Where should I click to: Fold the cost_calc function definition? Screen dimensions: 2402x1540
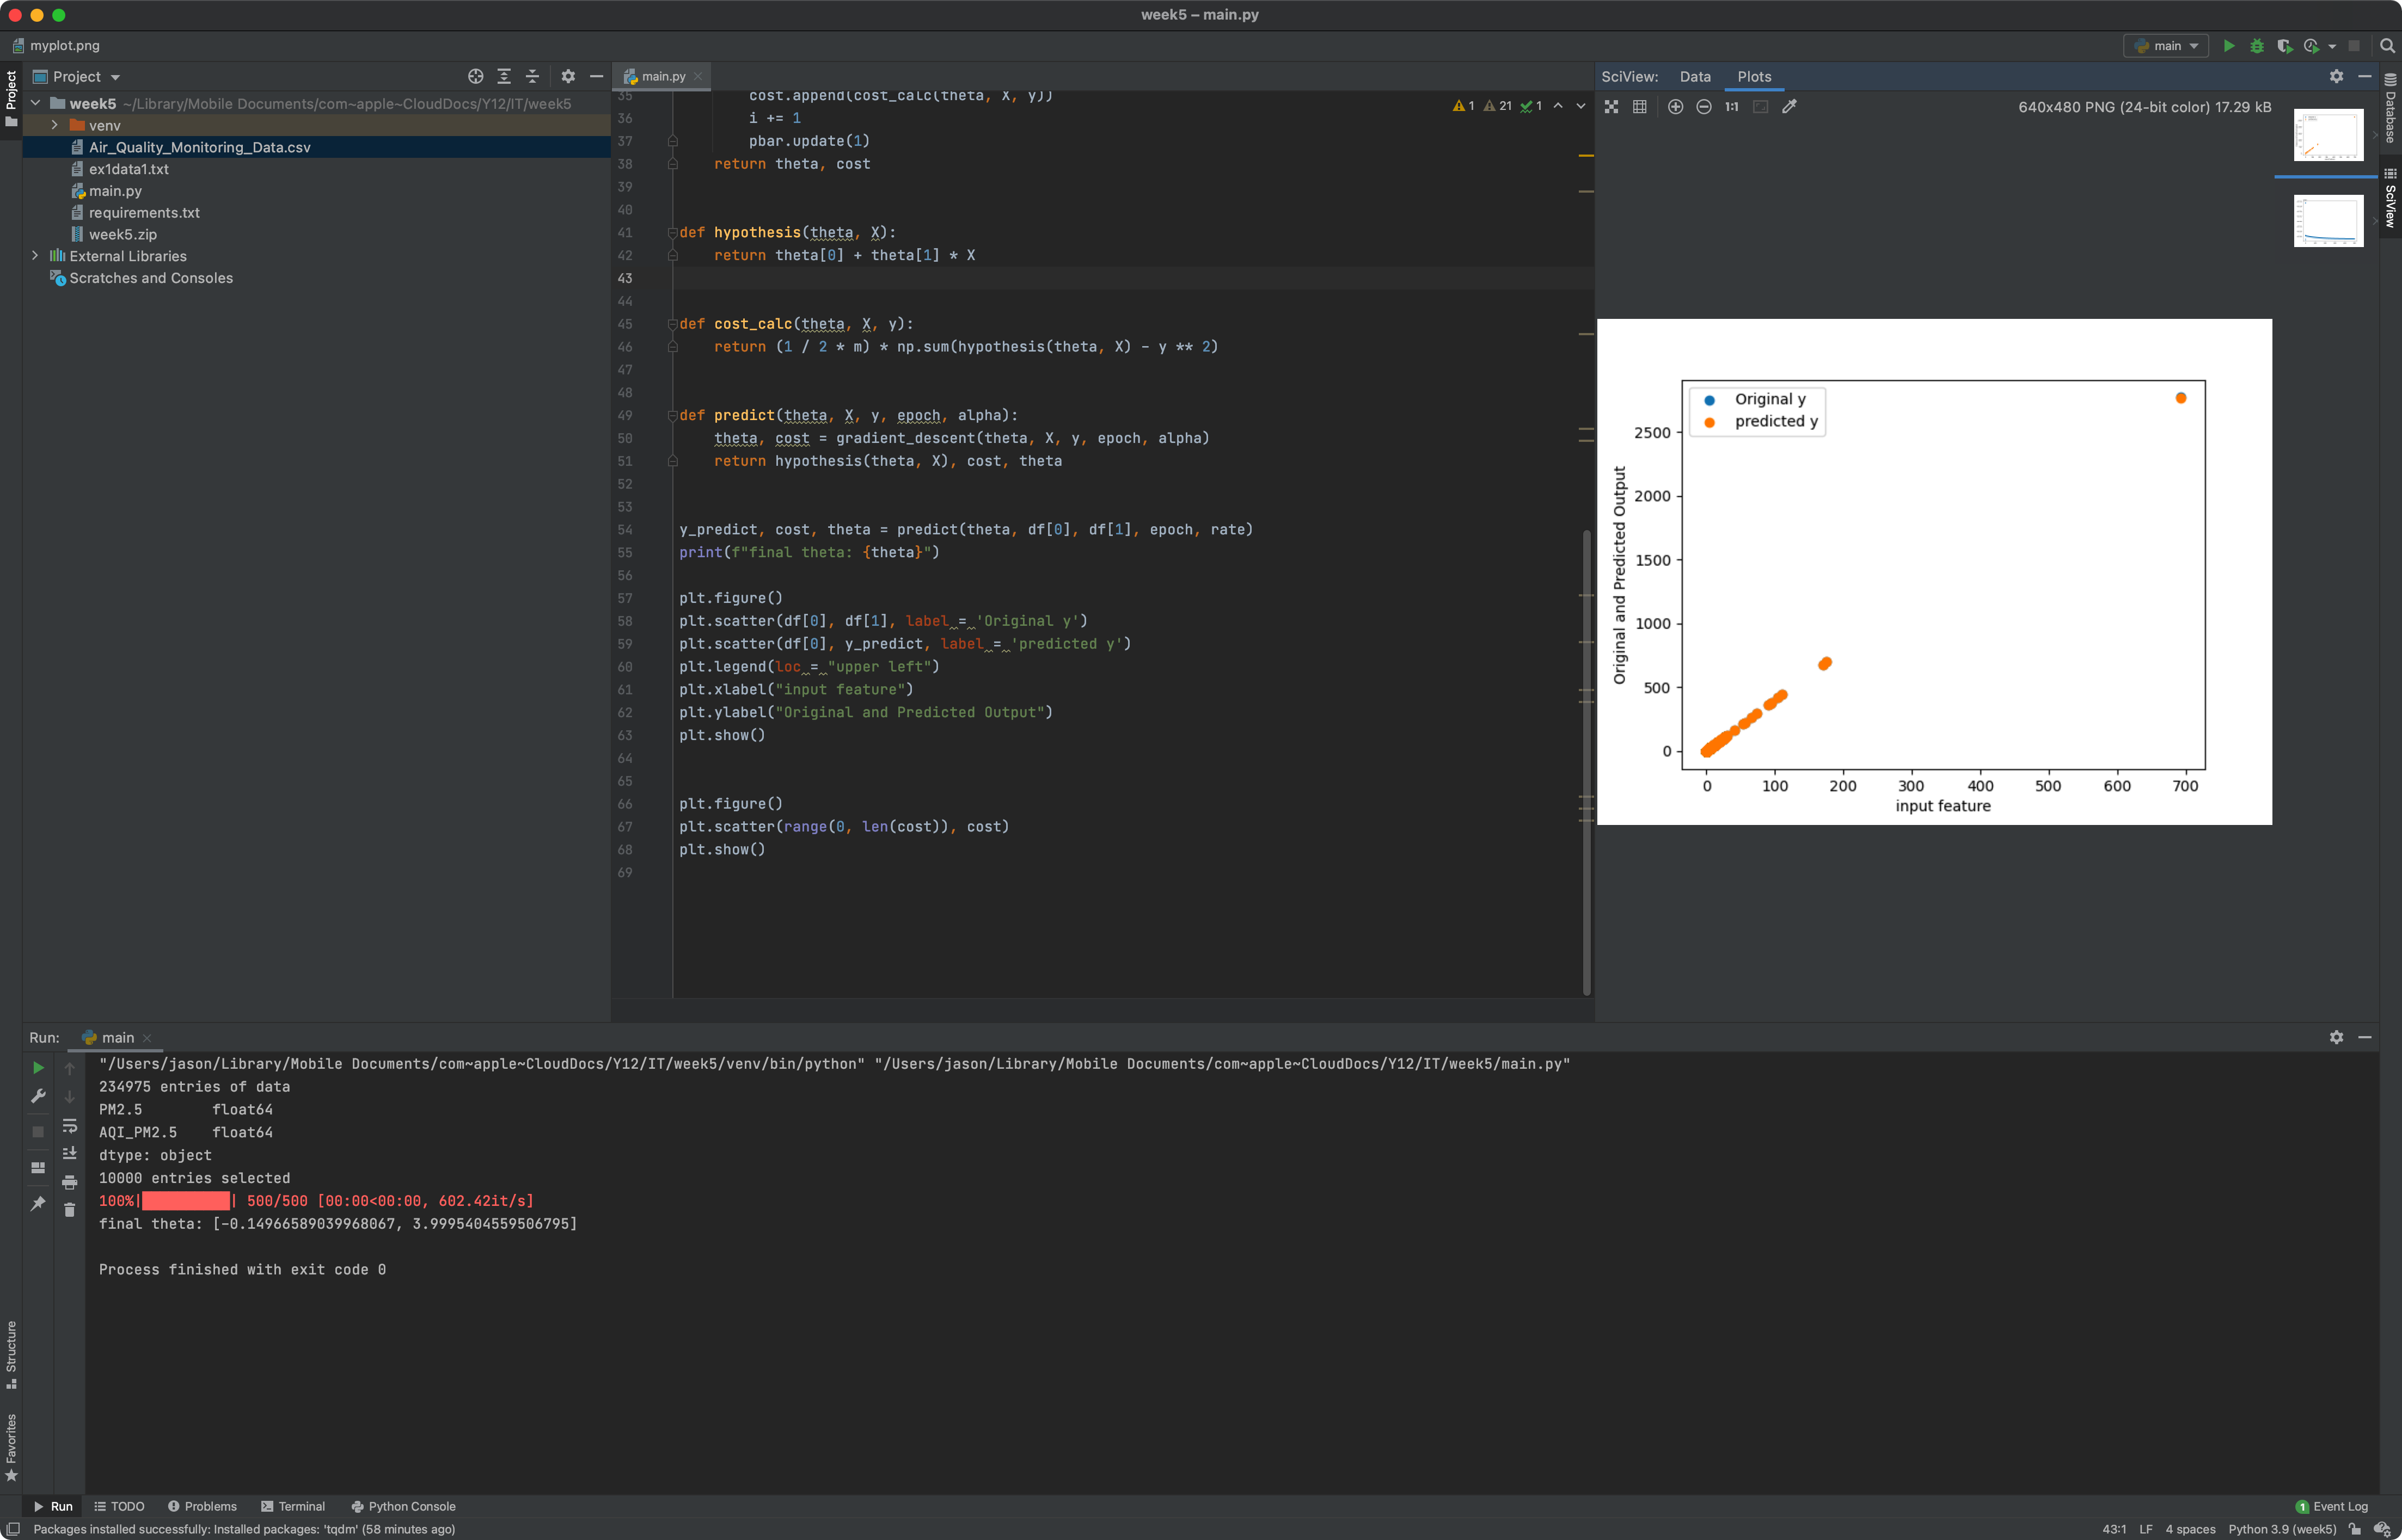[672, 325]
